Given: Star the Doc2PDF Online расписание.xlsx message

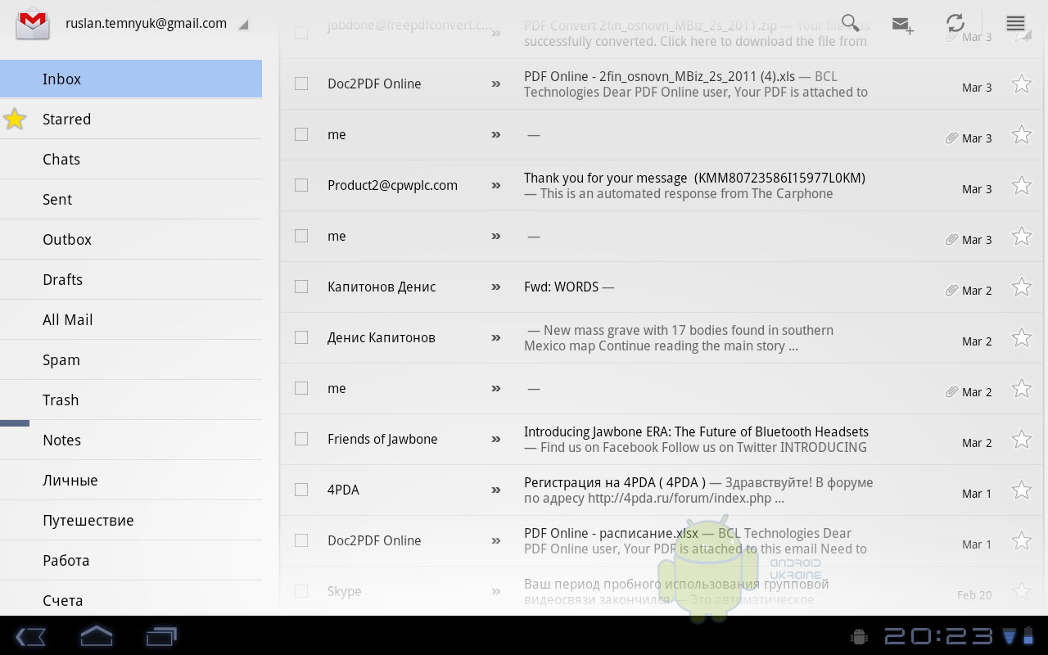Looking at the screenshot, I should pos(1021,540).
